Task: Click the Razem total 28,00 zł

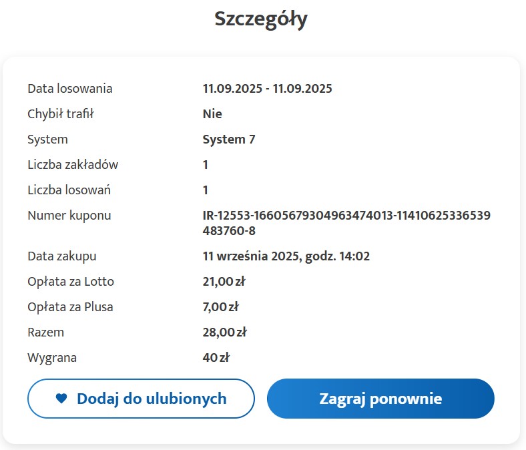Action: (x=224, y=332)
